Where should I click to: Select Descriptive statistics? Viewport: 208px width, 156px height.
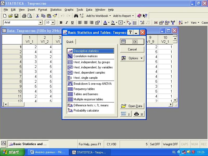pyautogui.click(x=90, y=51)
